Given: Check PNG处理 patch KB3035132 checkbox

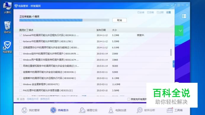Looking at the screenshot, I should (x=20, y=90).
